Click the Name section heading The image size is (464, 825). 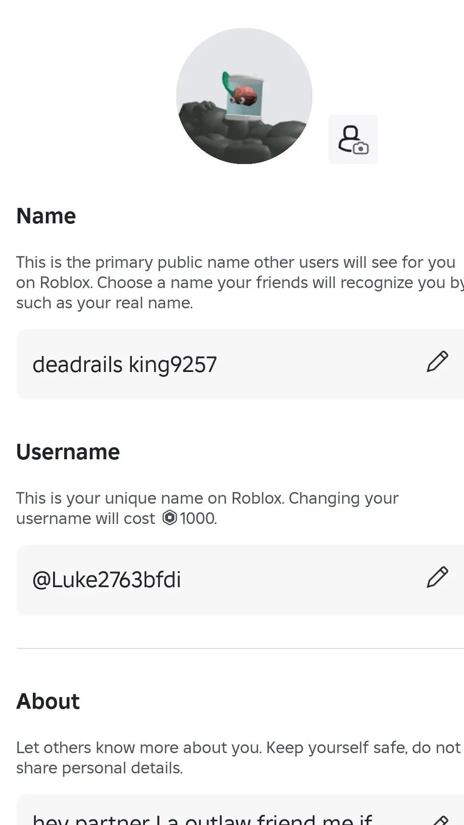46,216
